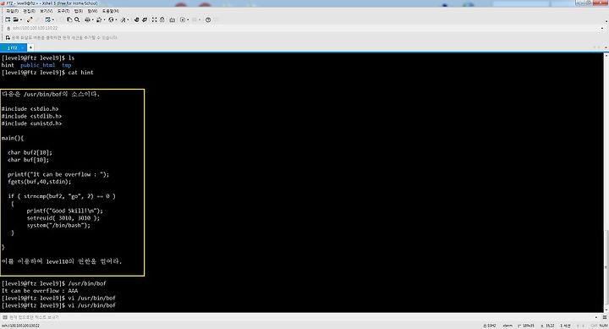Click the Copy icon in toolbar
Image resolution: width=609 pixels, height=329 pixels.
pos(69,19)
